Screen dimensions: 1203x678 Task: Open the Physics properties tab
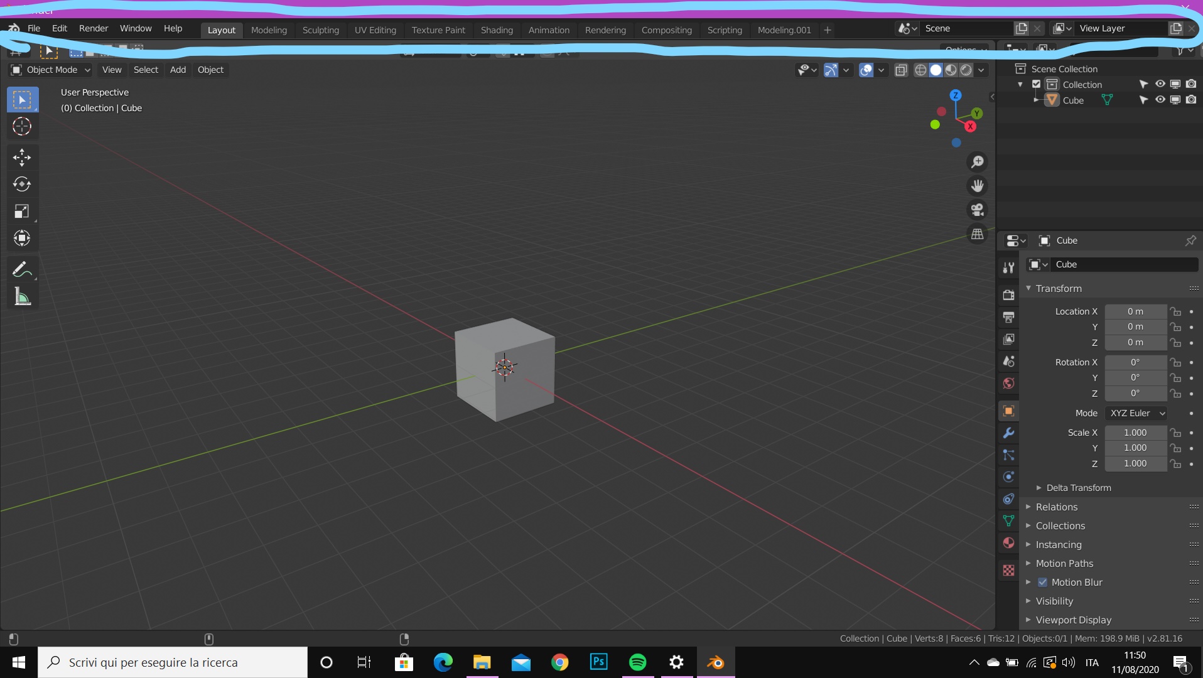(1008, 477)
